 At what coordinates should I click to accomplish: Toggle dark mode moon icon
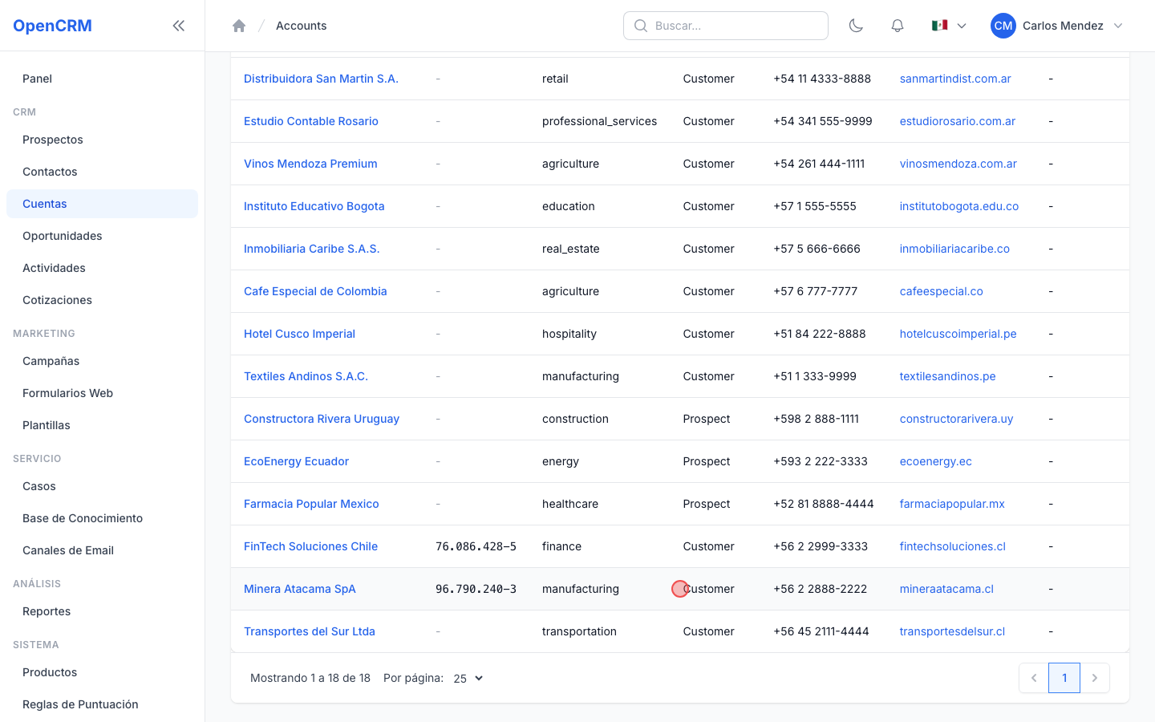pos(856,26)
